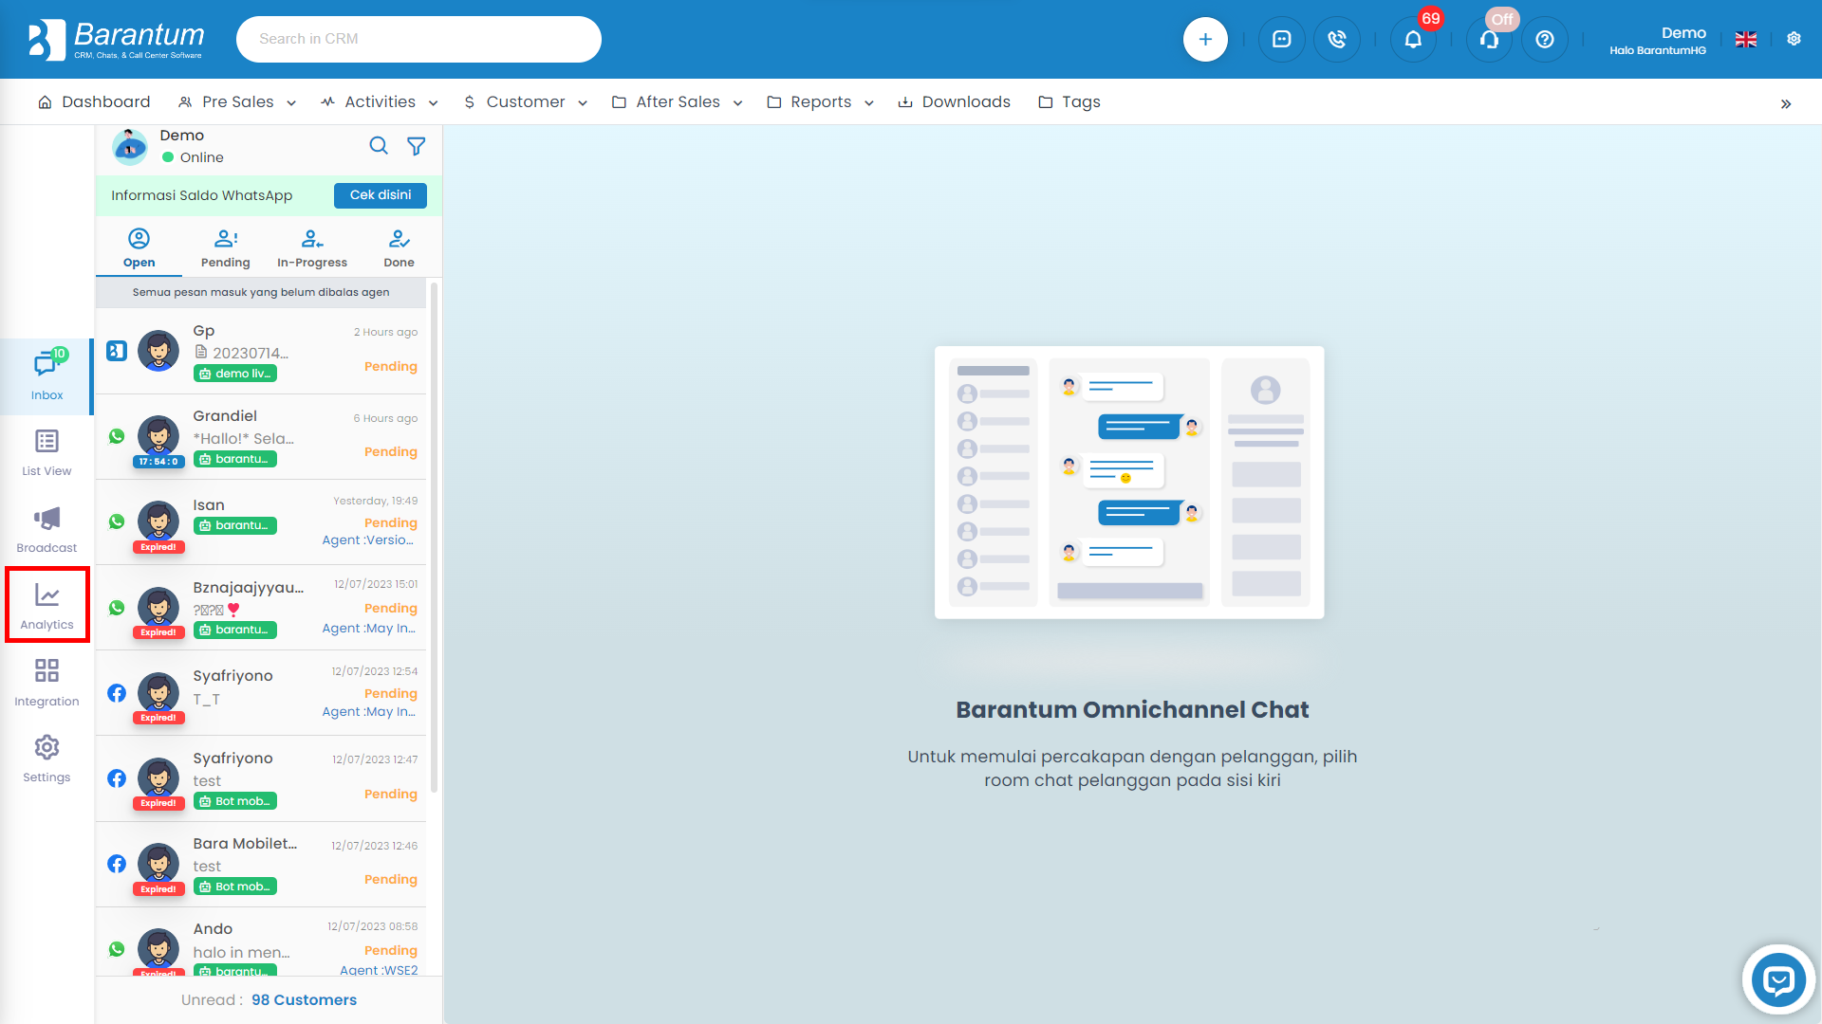Open Syafriyono chat with T_T message
1822x1024 pixels.
click(x=261, y=693)
